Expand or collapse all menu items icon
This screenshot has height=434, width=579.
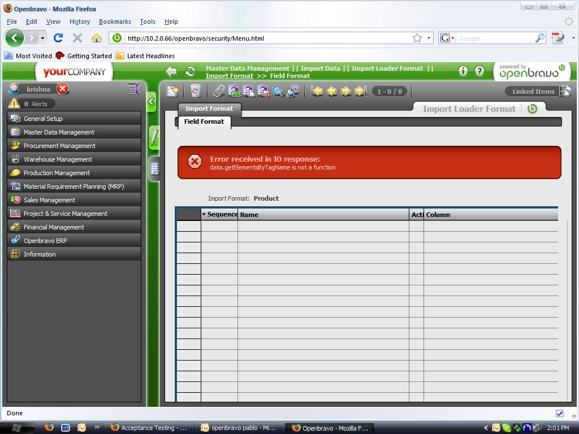point(133,89)
